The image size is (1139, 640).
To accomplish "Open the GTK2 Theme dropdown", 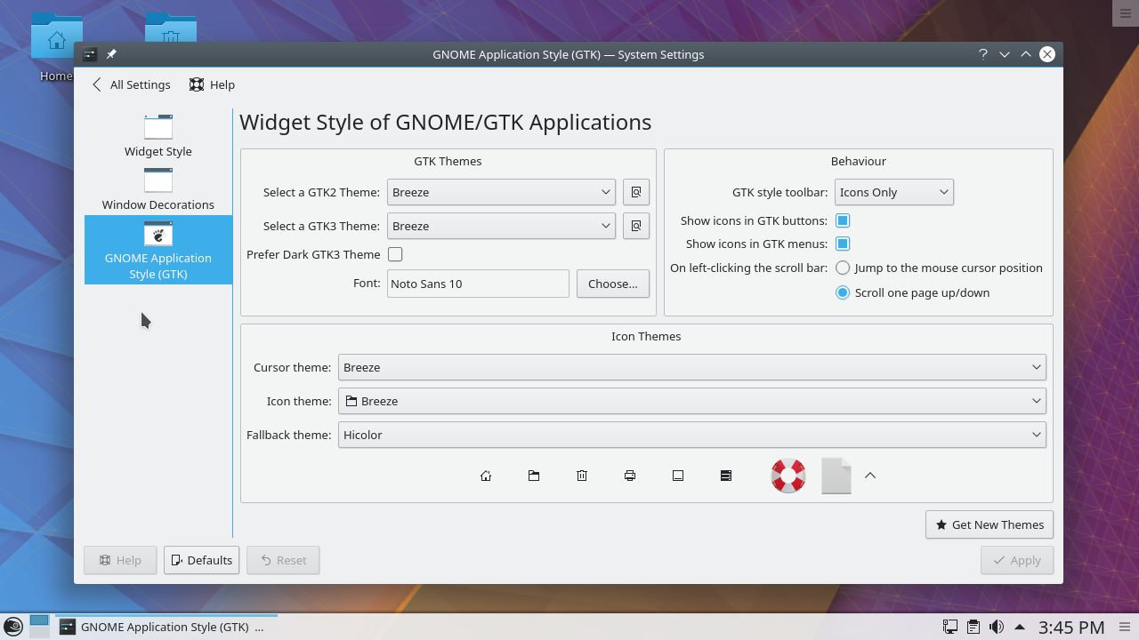I will point(501,192).
